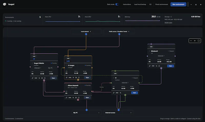This screenshot has width=205, height=122.
Task: Click the square icon on Windows11 card
Action: 159,66
